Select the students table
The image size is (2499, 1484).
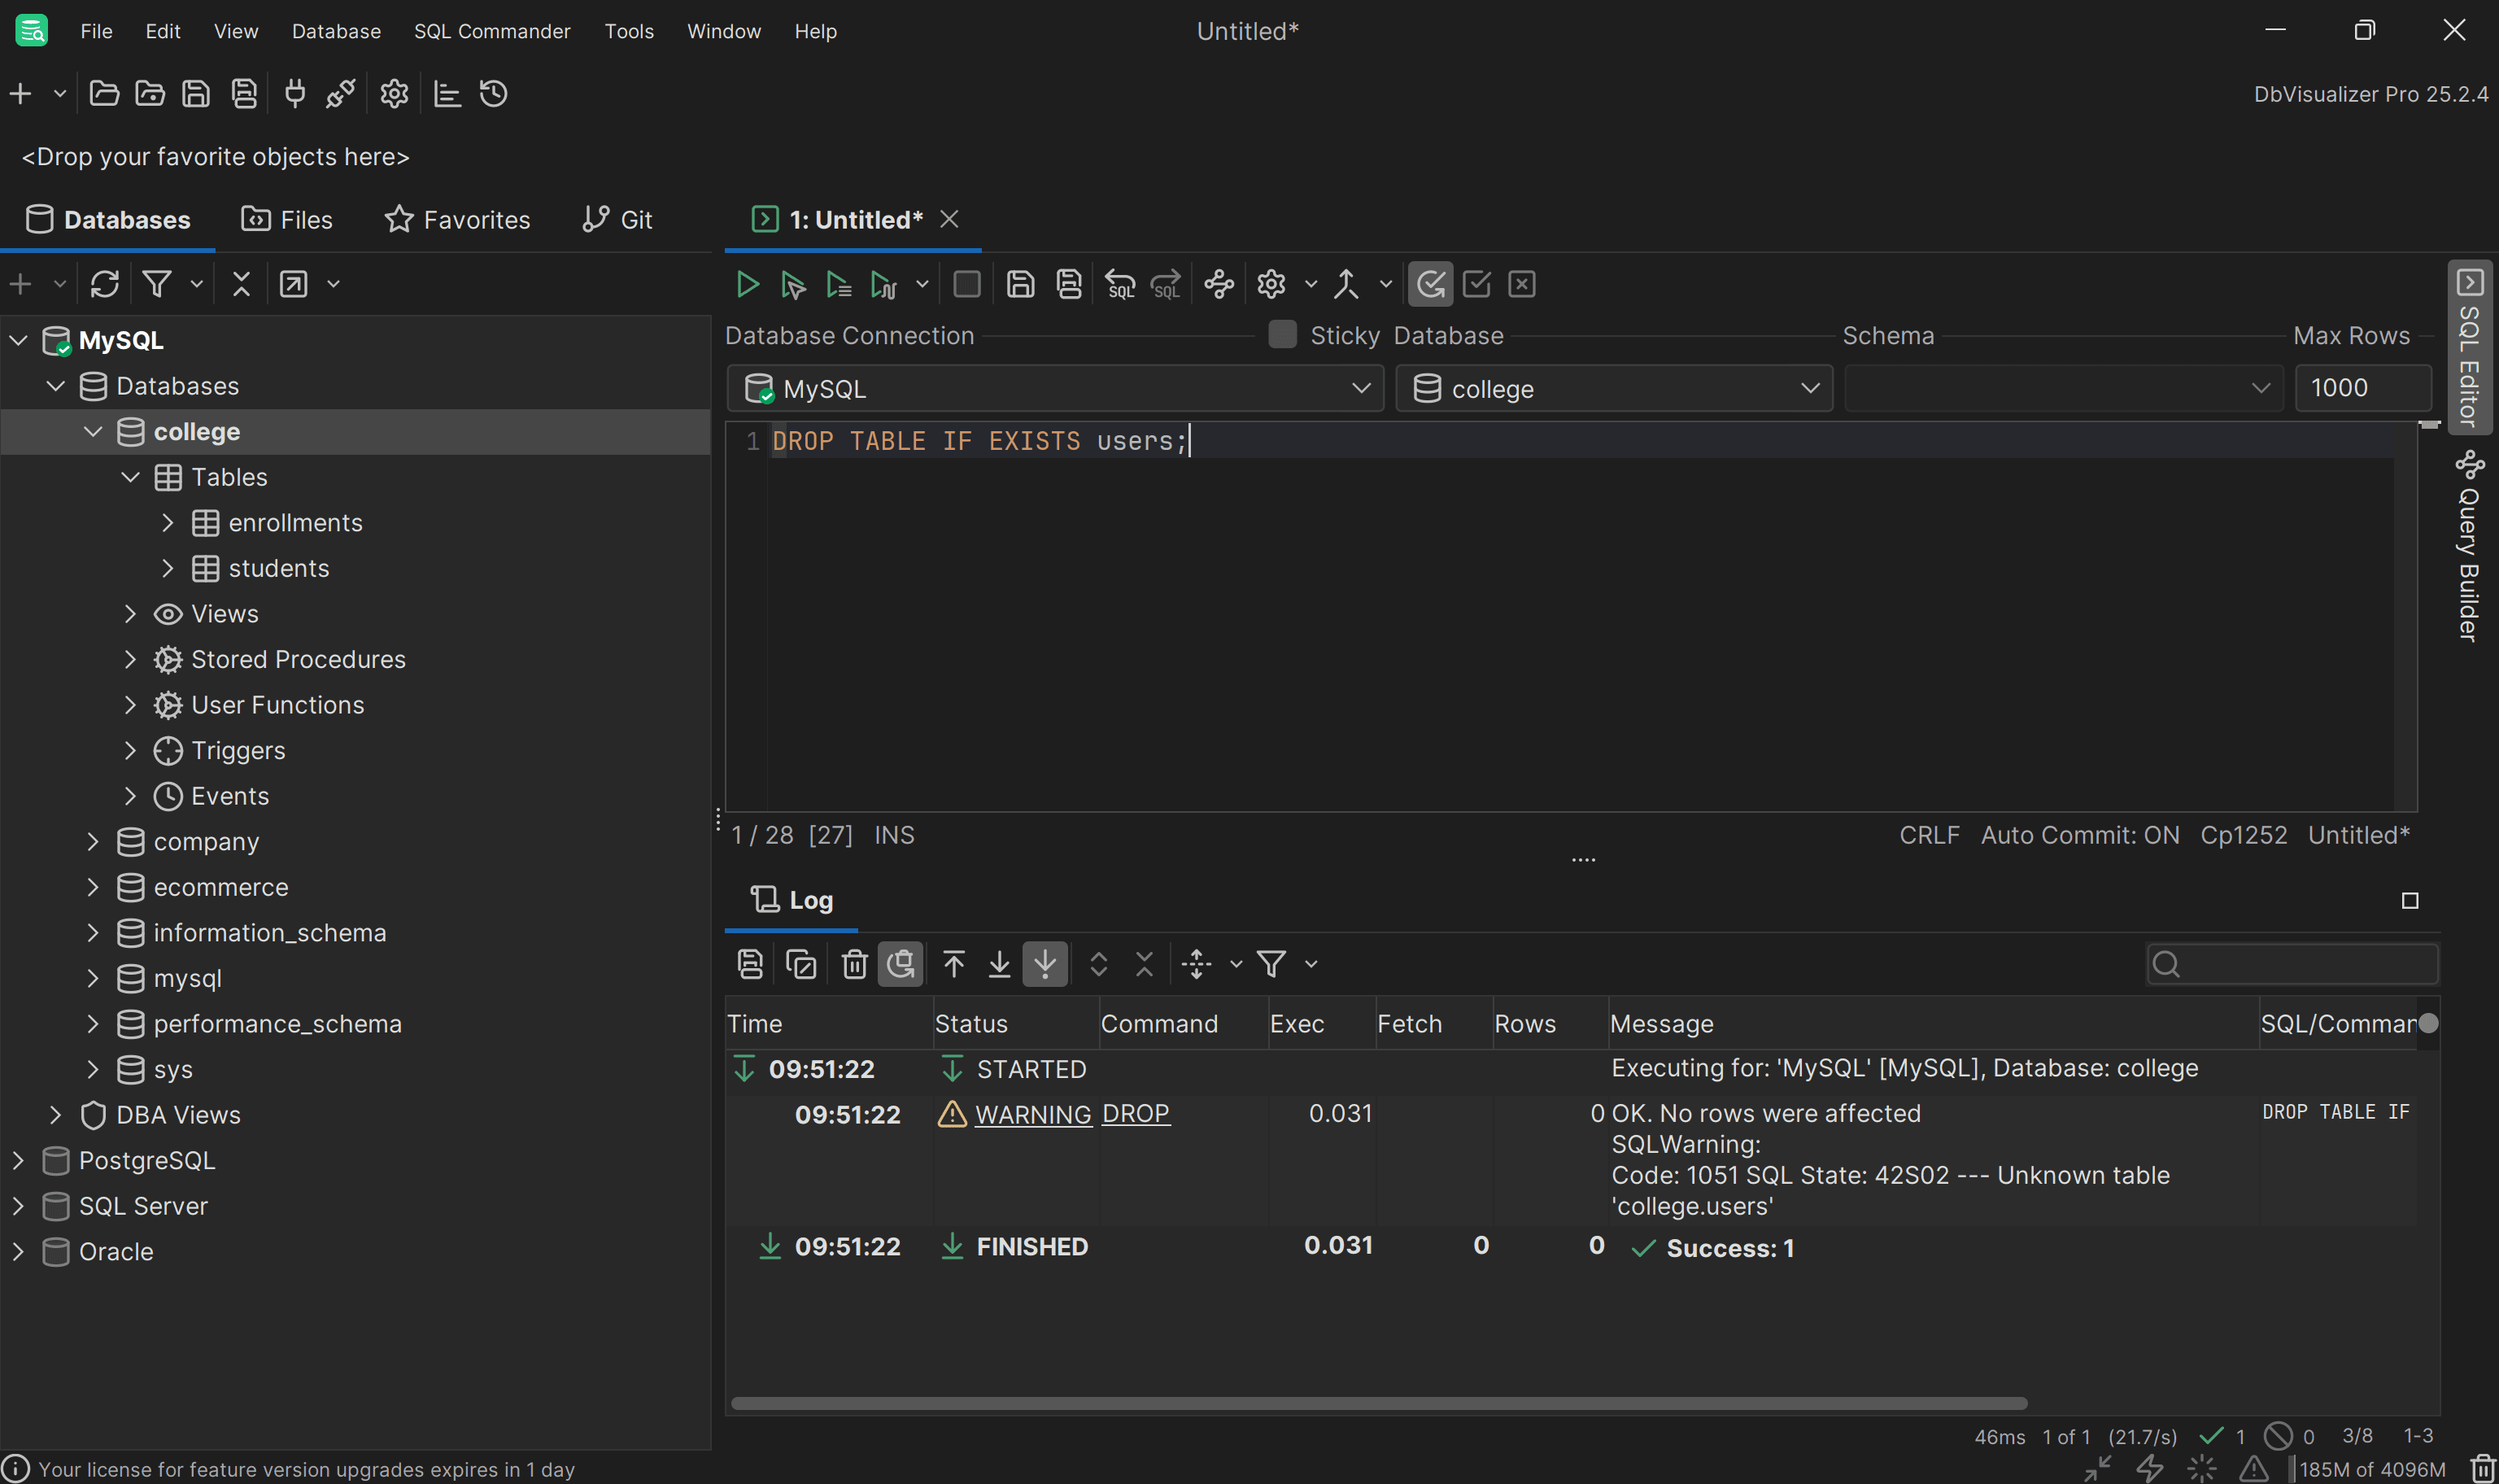[278, 569]
